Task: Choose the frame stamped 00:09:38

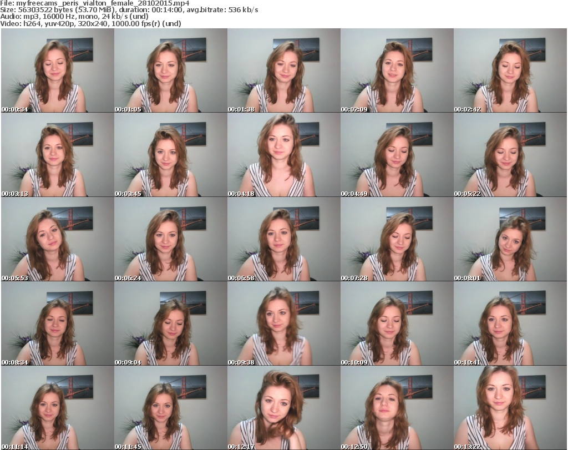Action: tap(283, 323)
